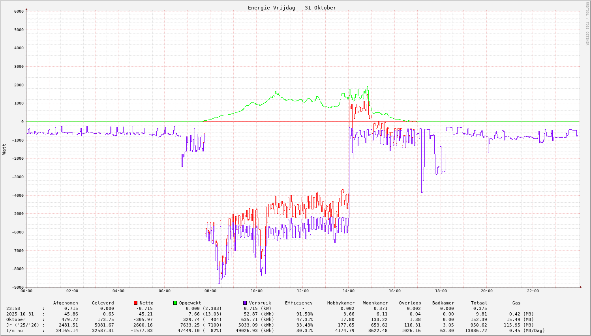Click the green Opgewekt legend swatch
This screenshot has height=336, width=591.
click(x=175, y=303)
